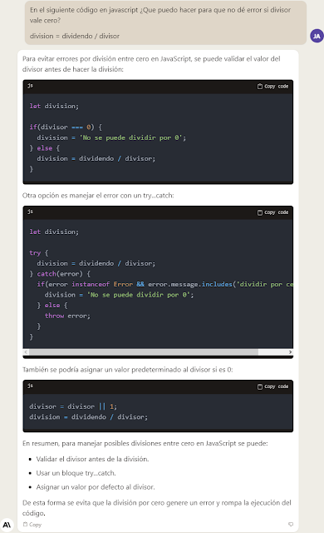
Task: Click the line 'if(divisor === 0) {'
Action: coord(66,127)
